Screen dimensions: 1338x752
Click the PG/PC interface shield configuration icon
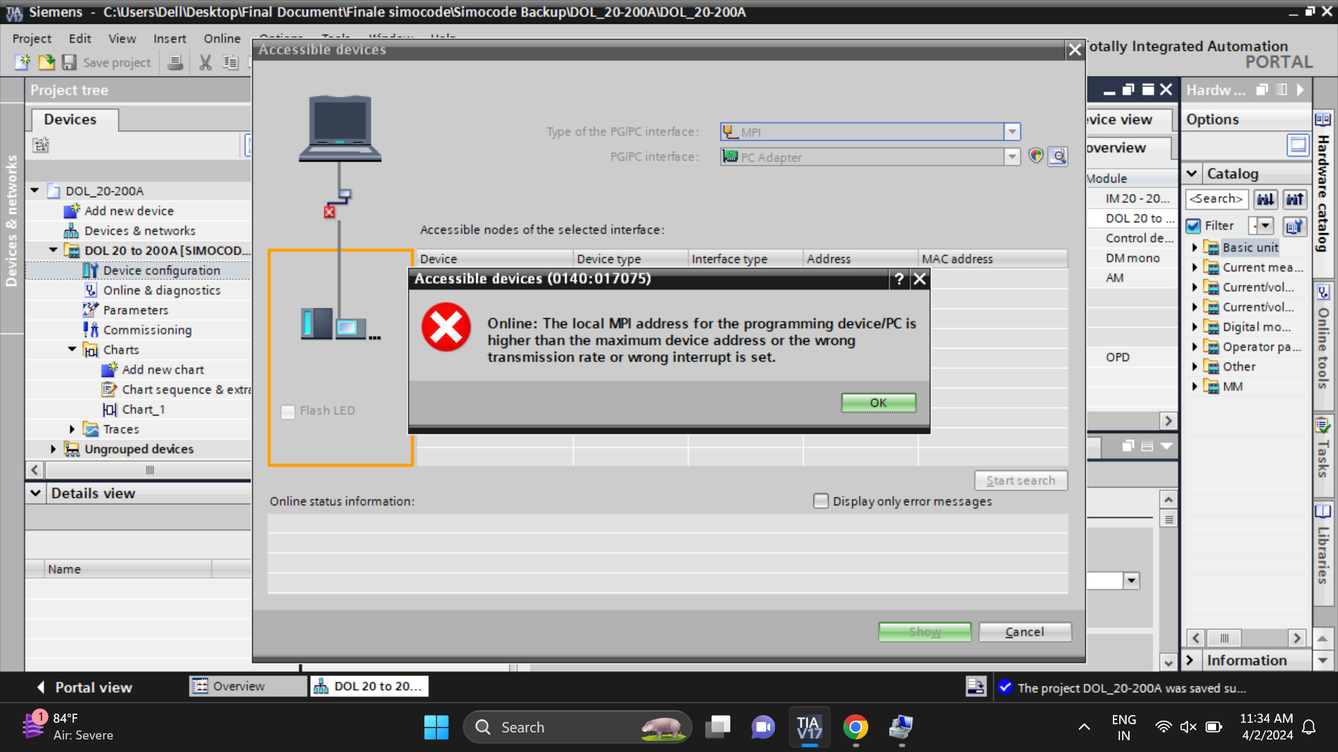(1036, 156)
